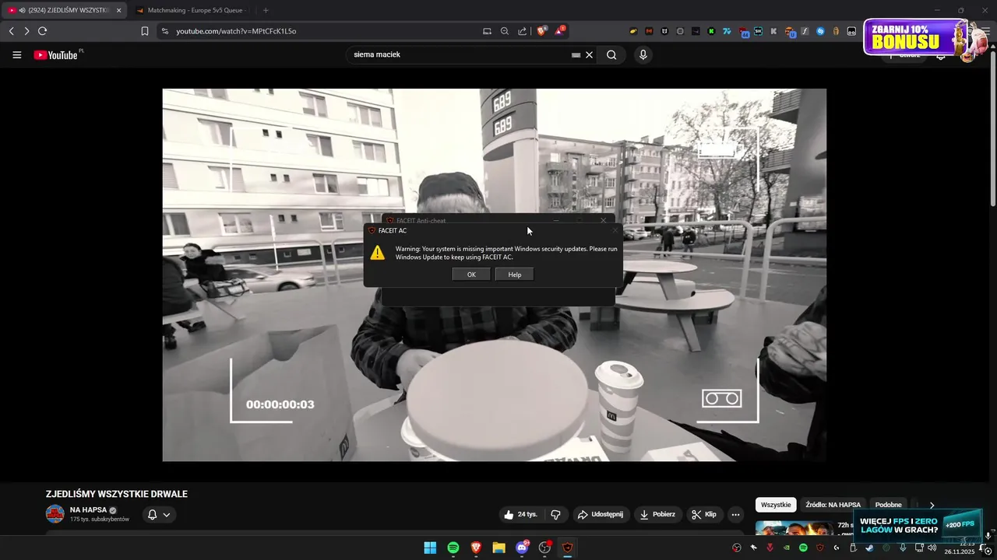Click the Steam tray icon
This screenshot has width=997, height=560.
[869, 548]
